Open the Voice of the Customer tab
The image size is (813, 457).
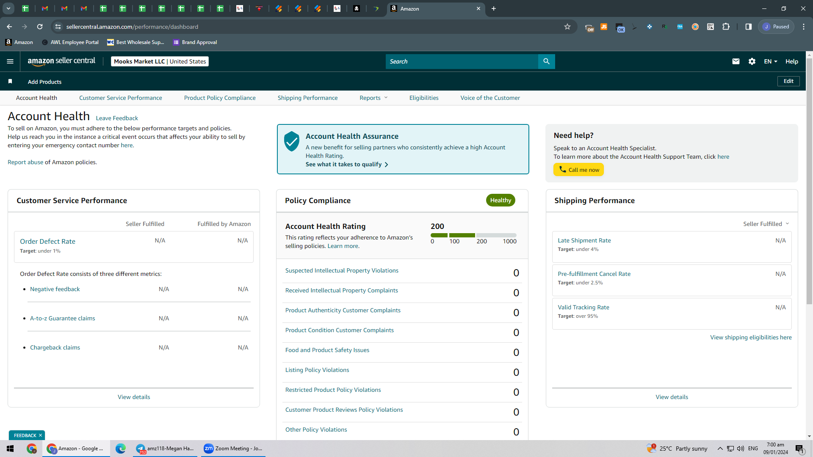pyautogui.click(x=490, y=98)
